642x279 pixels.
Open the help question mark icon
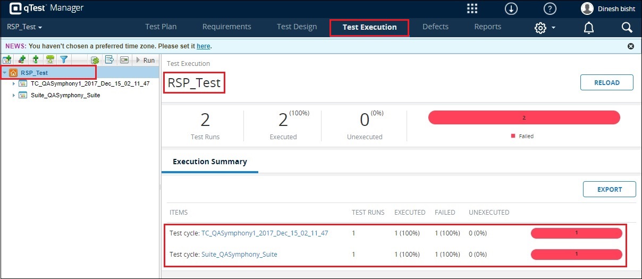tap(550, 9)
